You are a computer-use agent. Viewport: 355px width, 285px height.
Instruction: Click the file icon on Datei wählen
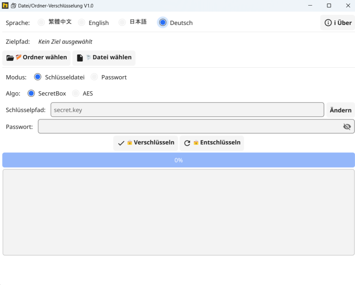(x=80, y=58)
